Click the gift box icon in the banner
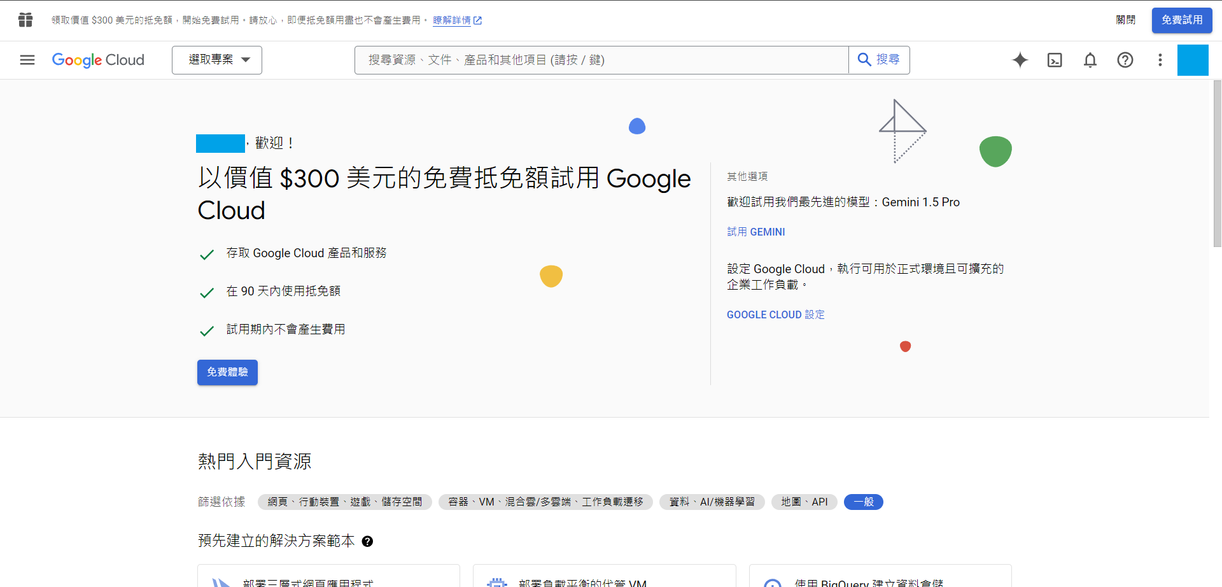 click(25, 20)
